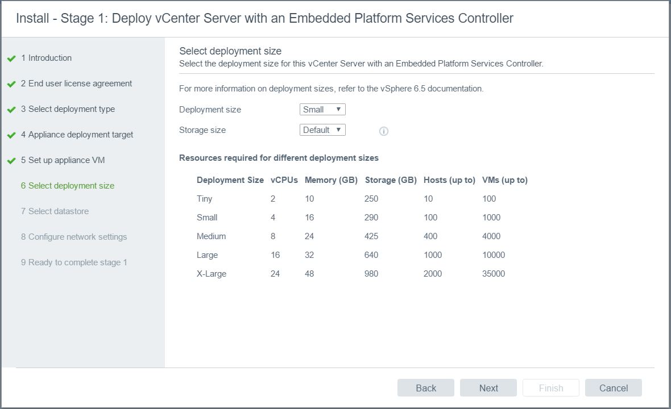The width and height of the screenshot is (671, 409).
Task: Click the 2000 hosts value
Action: (433, 274)
